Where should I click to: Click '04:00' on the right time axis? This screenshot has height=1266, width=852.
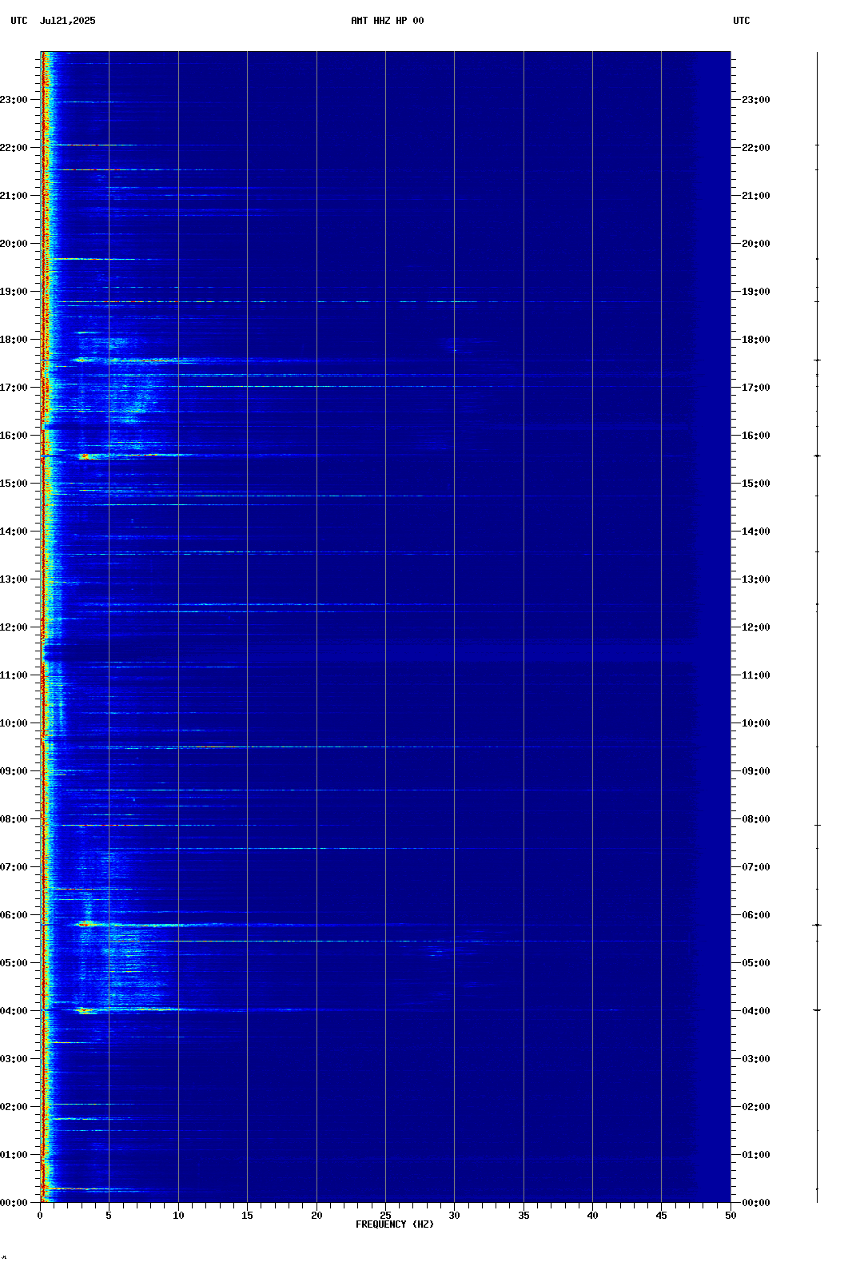[756, 1011]
